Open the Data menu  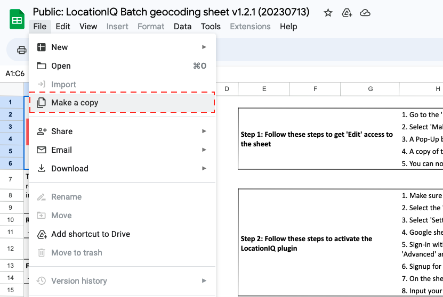(x=182, y=27)
